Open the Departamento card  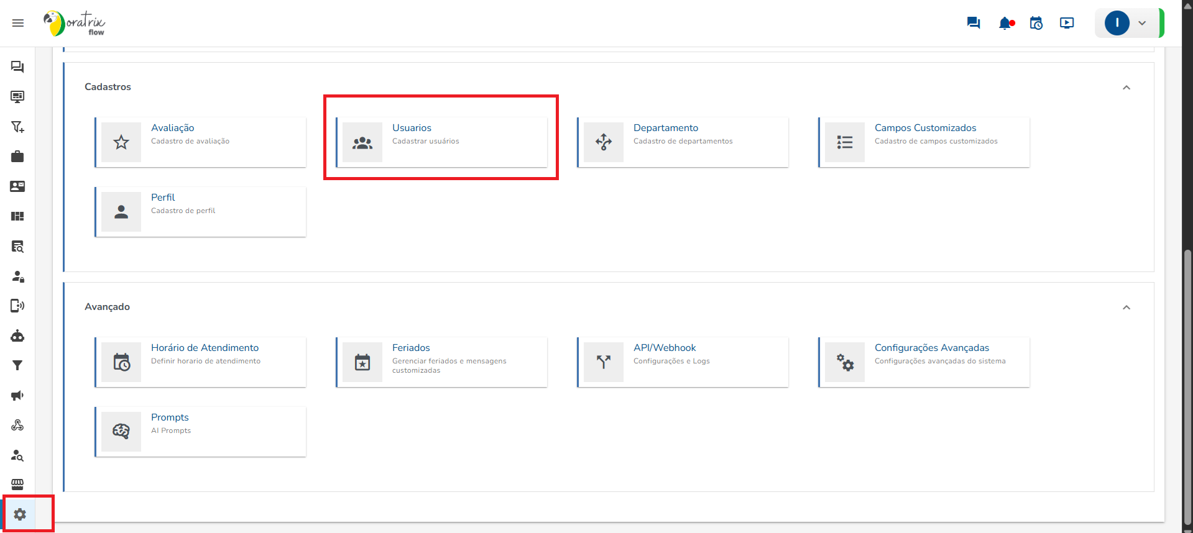(x=683, y=142)
